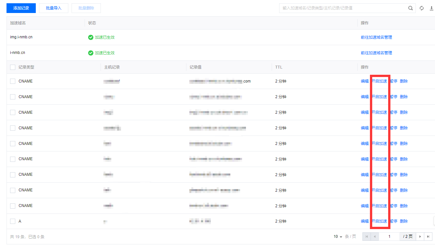Click 编辑 on the A record row
Screen dimensions: 435x245
(x=364, y=221)
